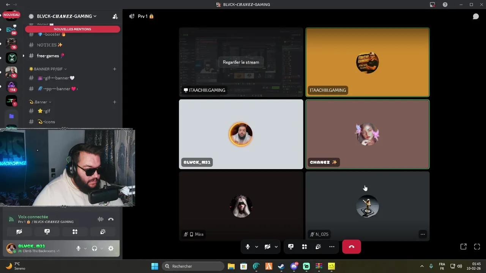Collapse the BANNER PP/GIF category
This screenshot has width=486, height=273.
point(48,69)
